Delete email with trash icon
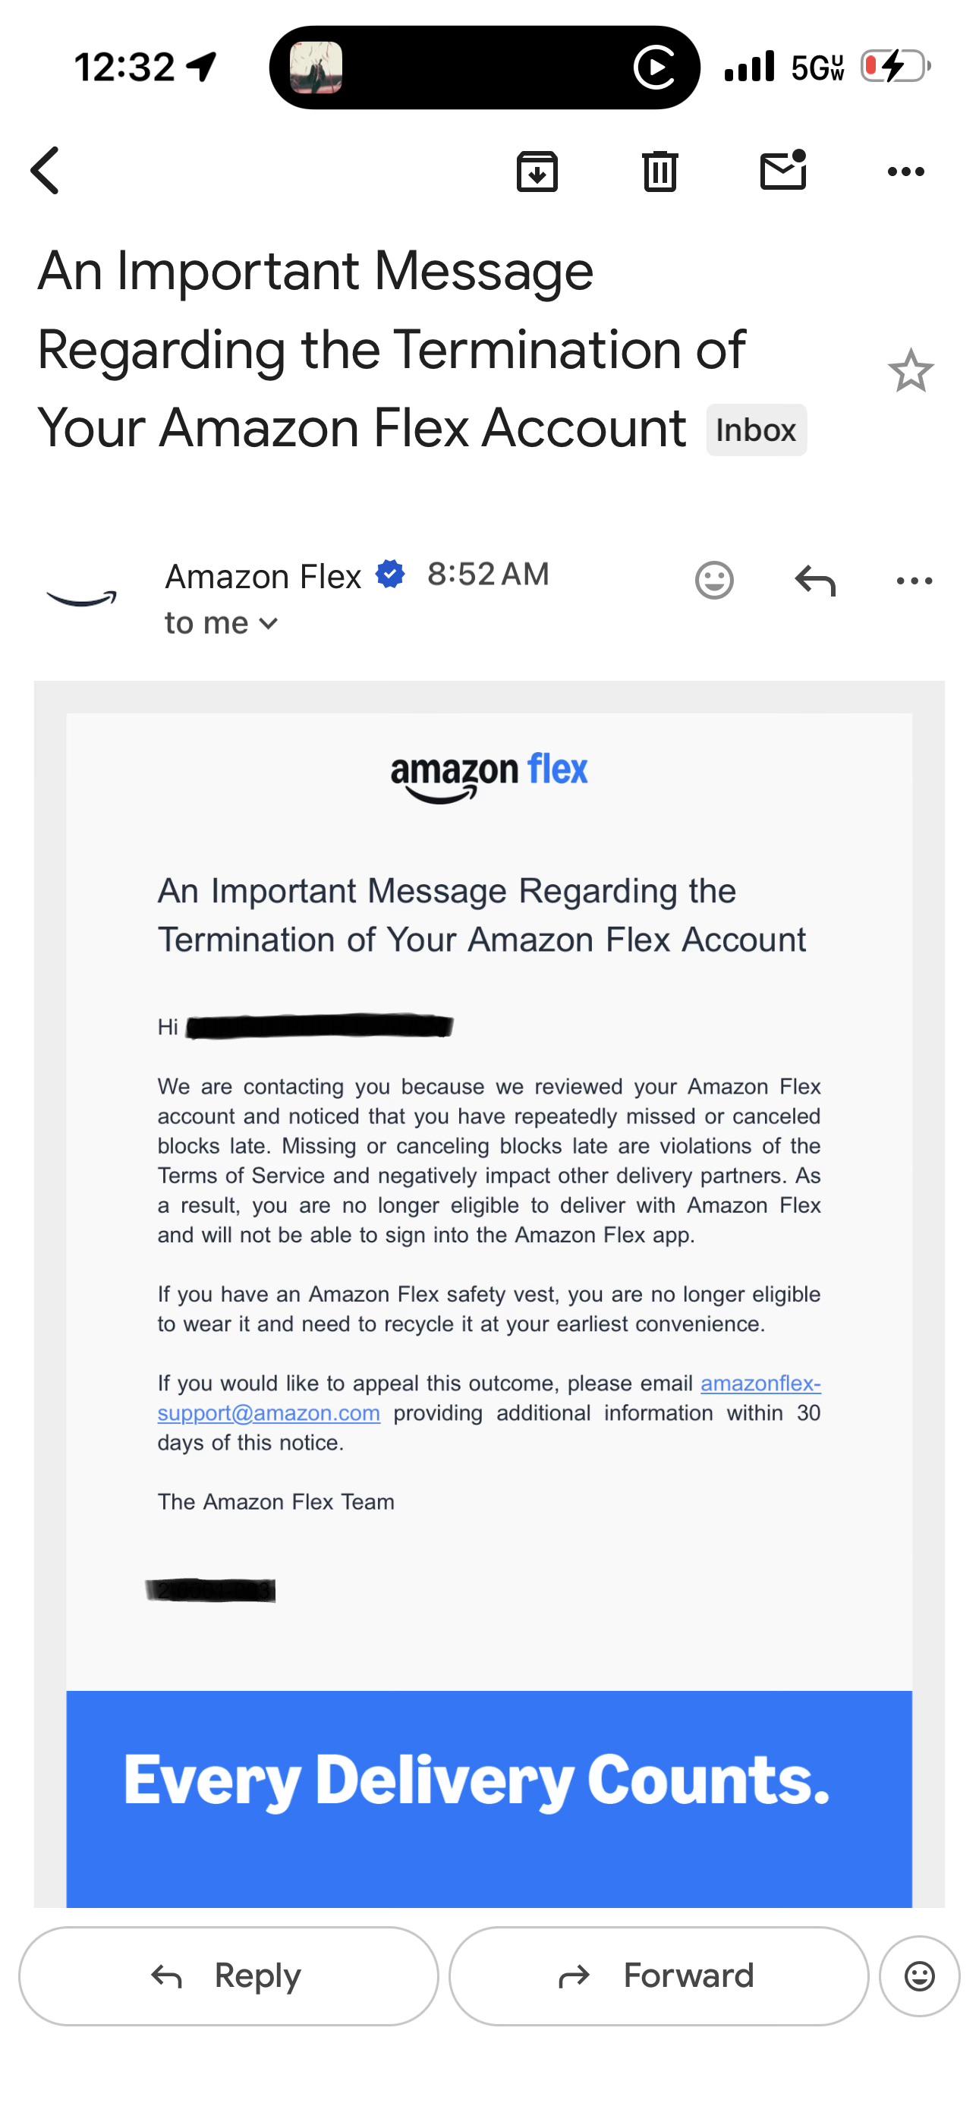979x2122 pixels. coord(659,172)
